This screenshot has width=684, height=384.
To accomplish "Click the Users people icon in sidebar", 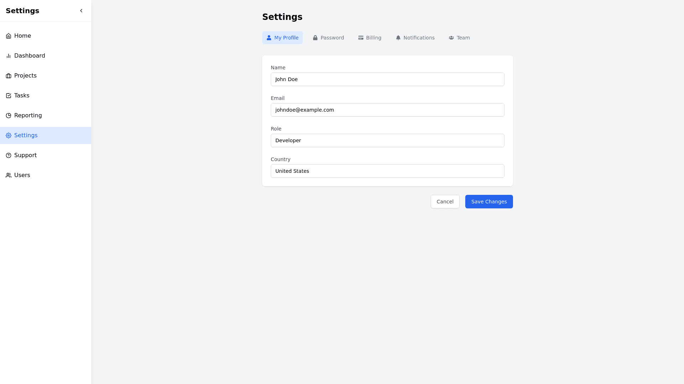I will 9,175.
